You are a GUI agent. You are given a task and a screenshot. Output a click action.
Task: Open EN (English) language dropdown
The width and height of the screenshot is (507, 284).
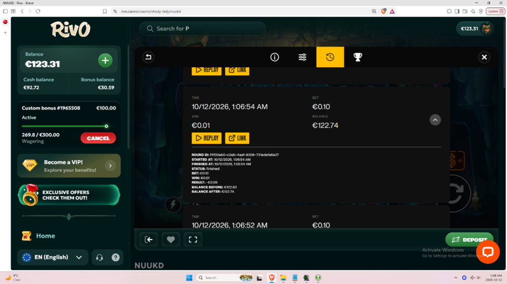coord(52,257)
